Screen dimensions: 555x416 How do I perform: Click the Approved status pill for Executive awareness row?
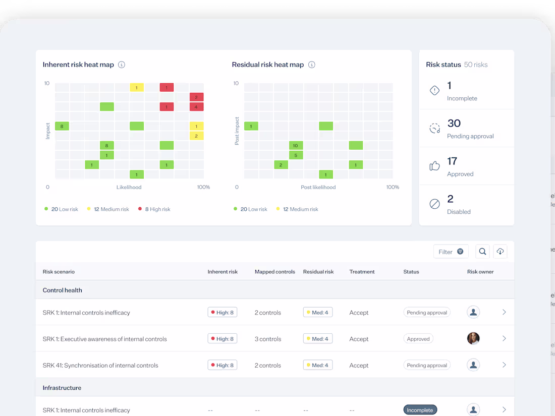[x=418, y=338]
